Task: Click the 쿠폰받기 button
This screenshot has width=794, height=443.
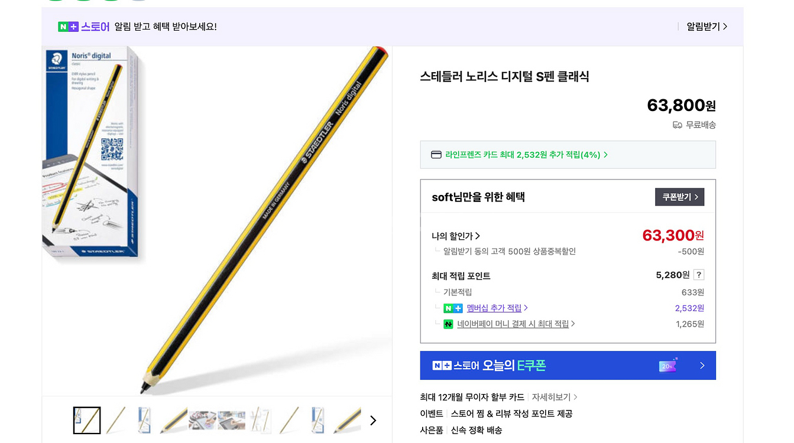Action: coord(679,197)
